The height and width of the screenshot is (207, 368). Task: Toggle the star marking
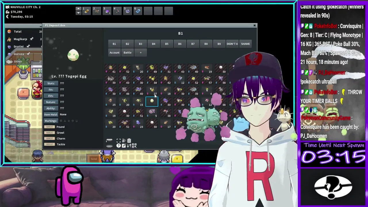click(68, 121)
